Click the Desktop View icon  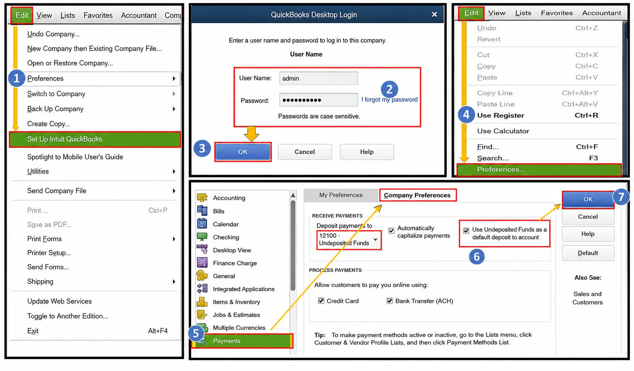tap(202, 250)
